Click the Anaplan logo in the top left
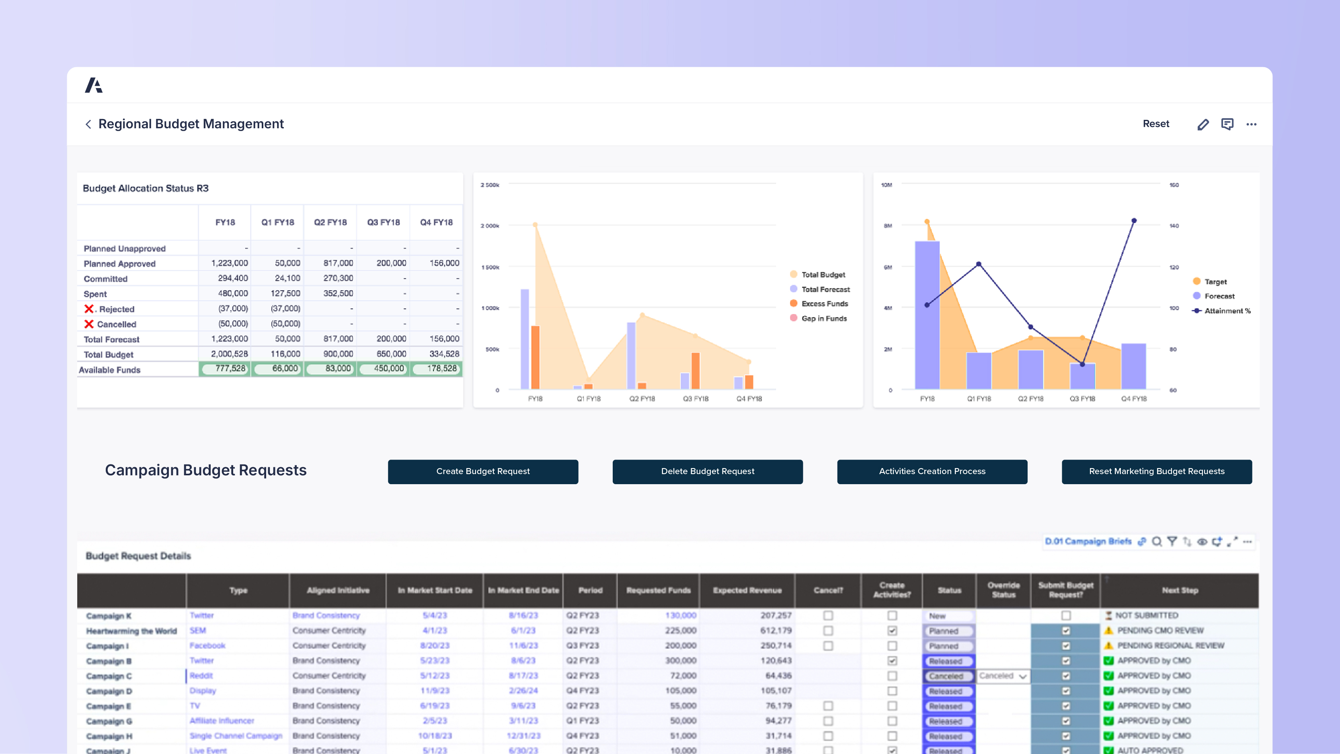The image size is (1340, 754). [x=94, y=85]
